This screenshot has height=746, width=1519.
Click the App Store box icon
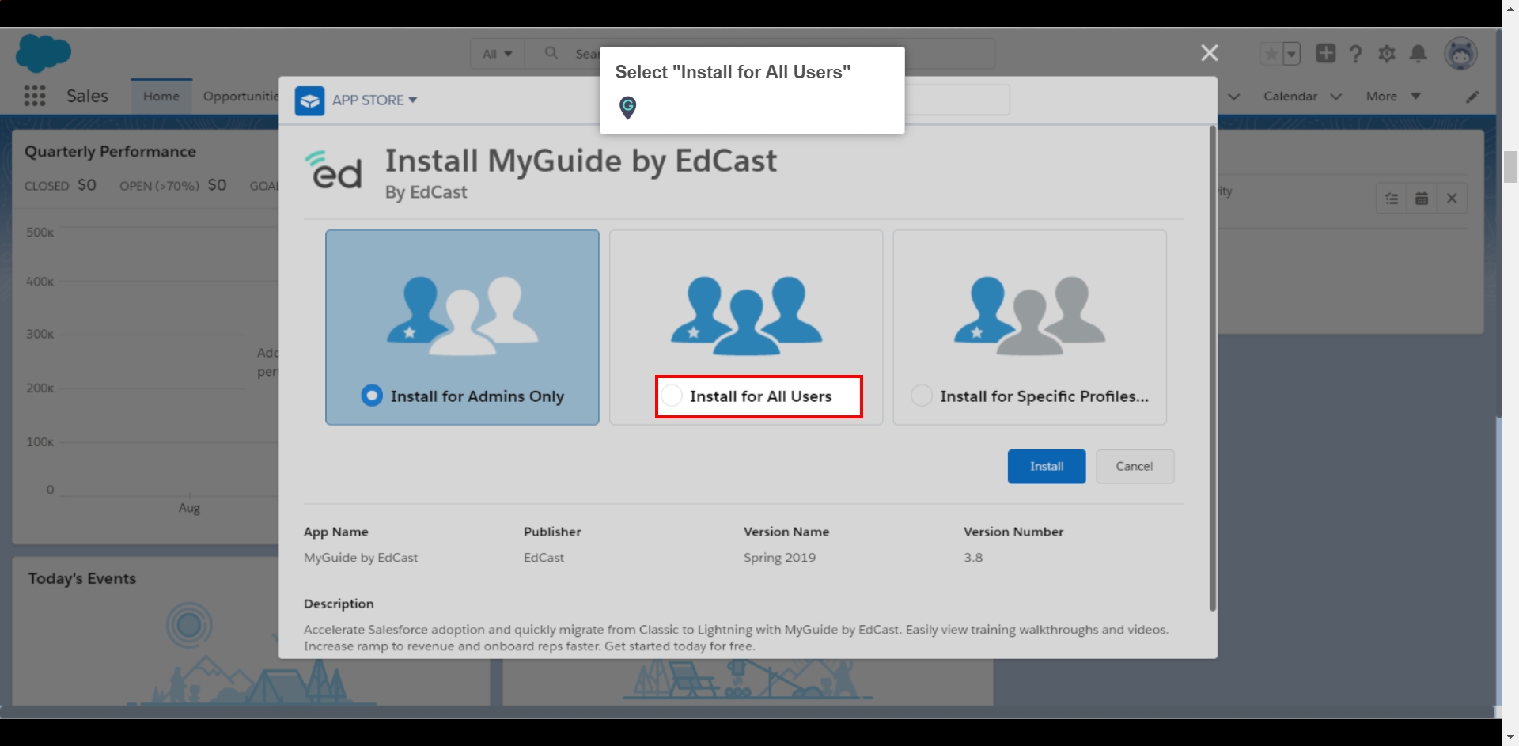point(309,100)
